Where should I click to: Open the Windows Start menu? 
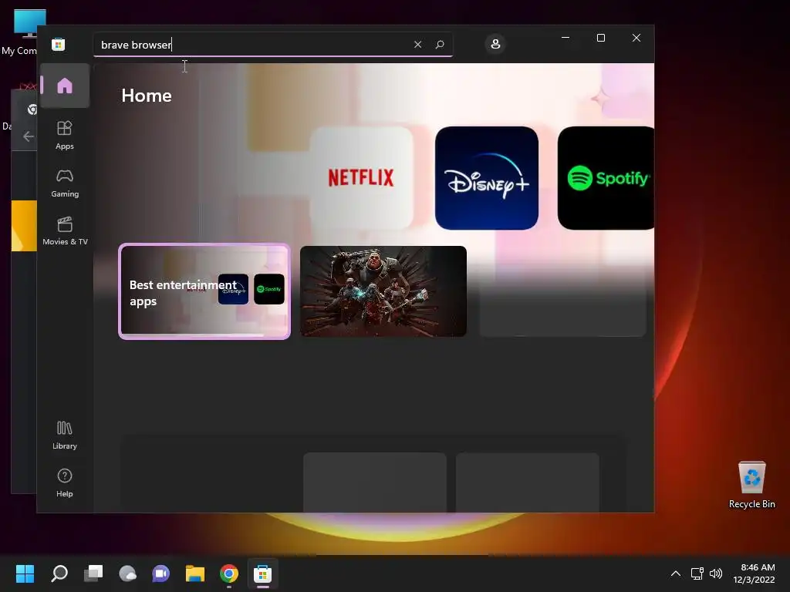coord(25,573)
